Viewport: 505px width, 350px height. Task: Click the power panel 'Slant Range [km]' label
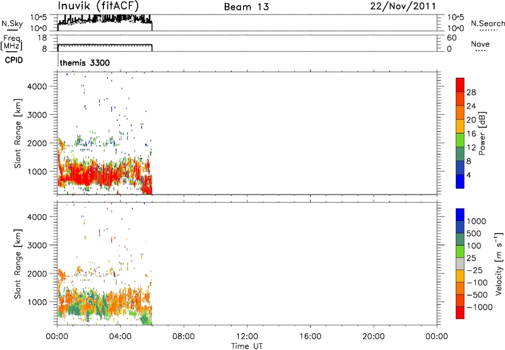(x=18, y=133)
